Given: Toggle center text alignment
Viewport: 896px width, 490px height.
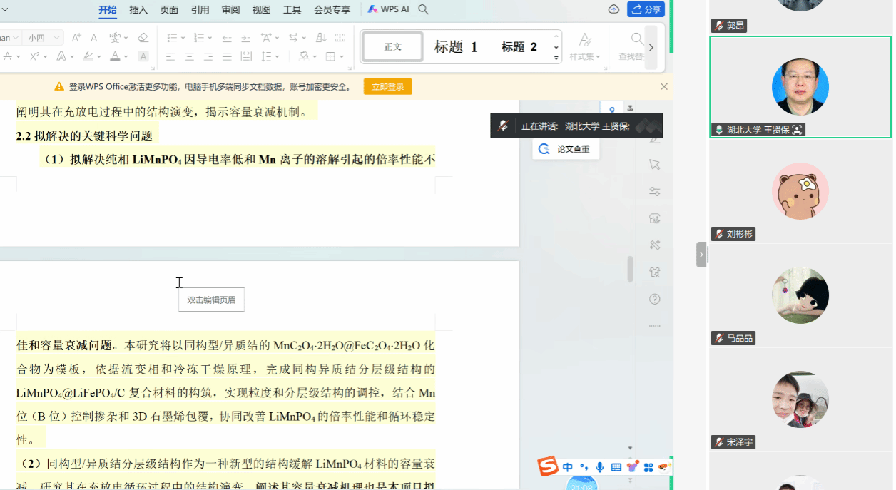Looking at the screenshot, I should click(189, 56).
